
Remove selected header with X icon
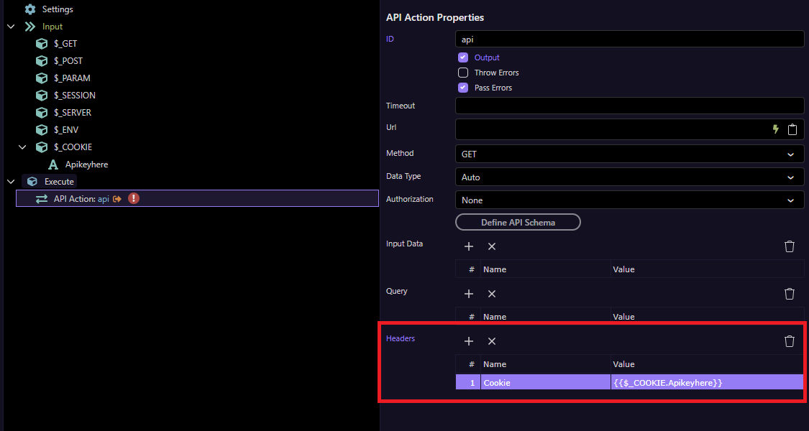click(x=492, y=341)
